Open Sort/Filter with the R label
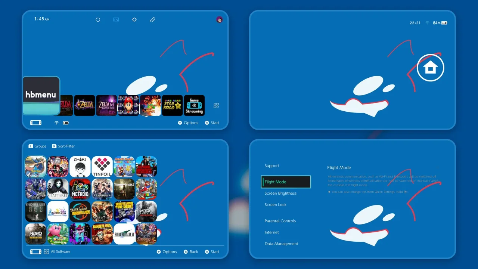The image size is (478, 269). 63,146
